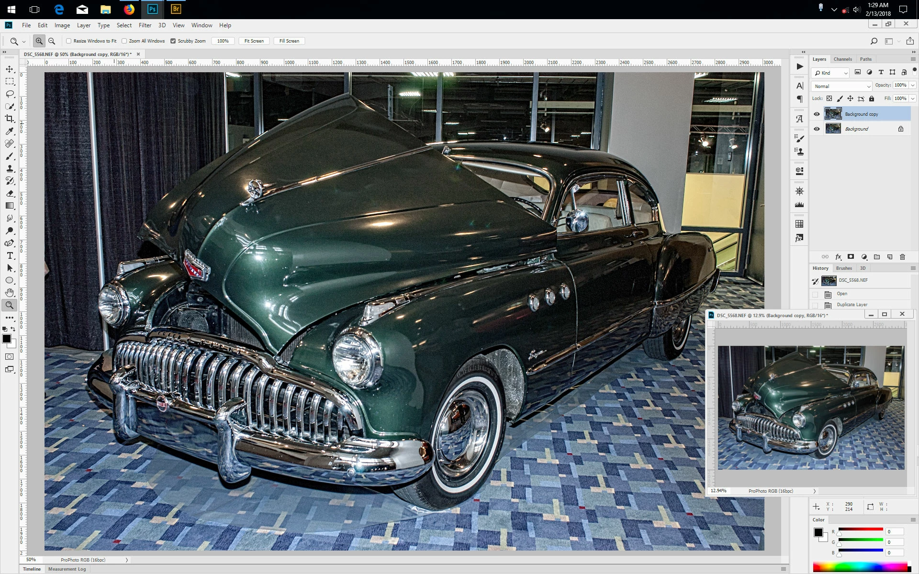The width and height of the screenshot is (919, 574).
Task: Disable the Scrubby Zoom checkbox
Action: click(x=173, y=41)
